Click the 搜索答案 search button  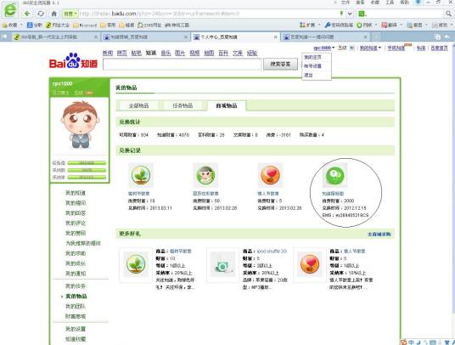280,64
